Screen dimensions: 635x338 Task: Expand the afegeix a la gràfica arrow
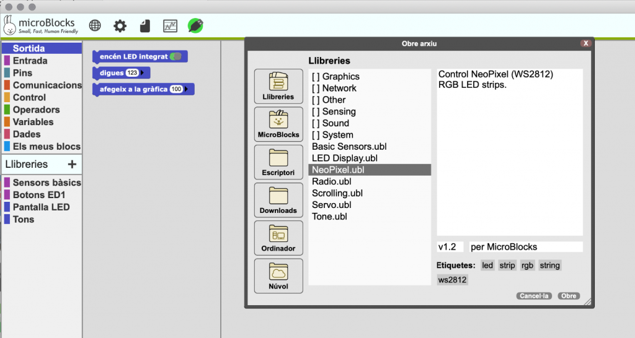(x=186, y=89)
